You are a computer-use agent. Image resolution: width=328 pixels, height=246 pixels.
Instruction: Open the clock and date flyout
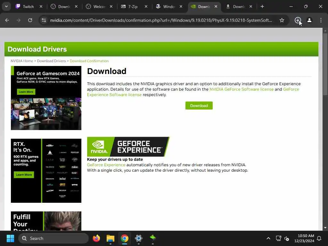(x=304, y=238)
